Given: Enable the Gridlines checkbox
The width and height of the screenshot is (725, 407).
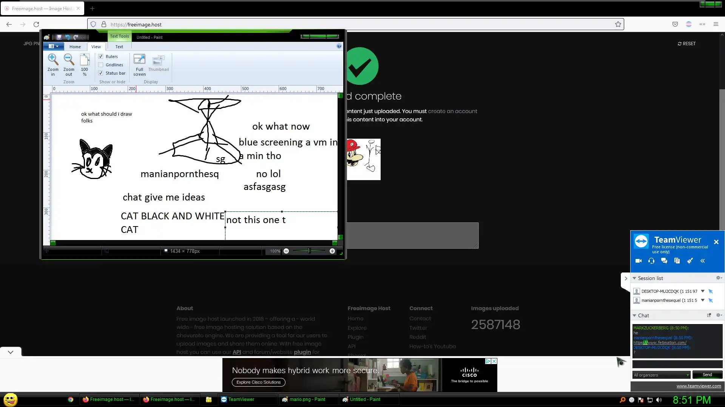Looking at the screenshot, I should coord(101,65).
